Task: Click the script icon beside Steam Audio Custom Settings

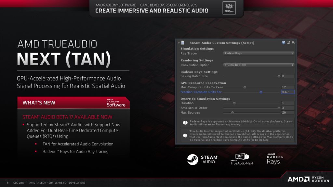Action: (x=183, y=43)
